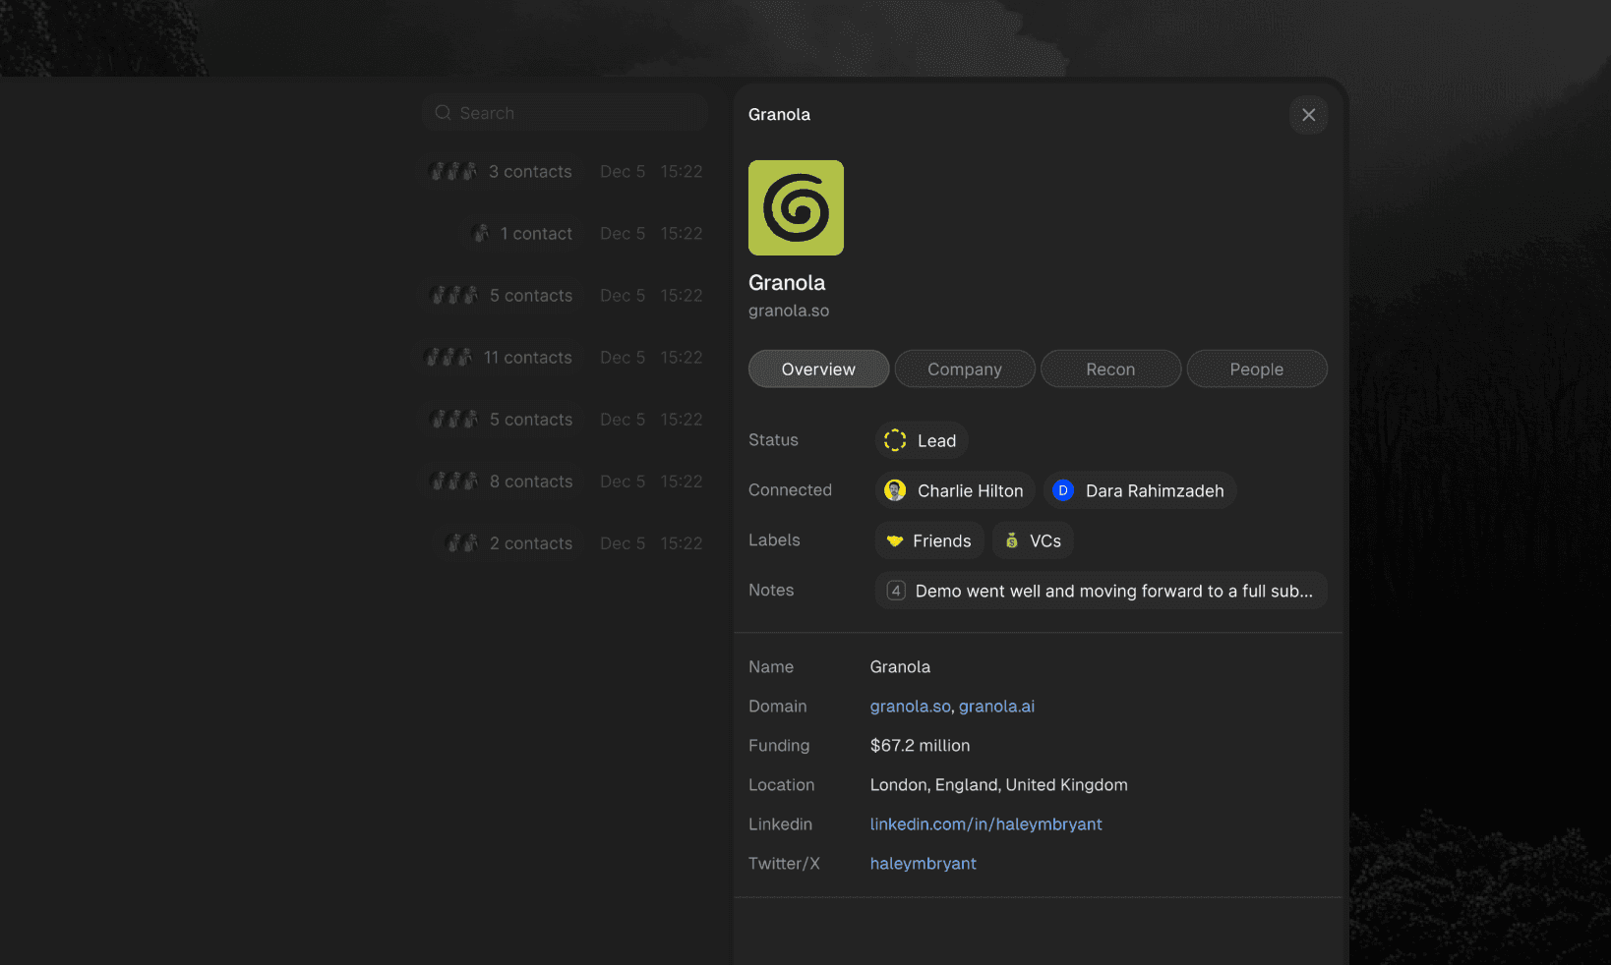Click avatar in the 1 contact row

(482, 233)
